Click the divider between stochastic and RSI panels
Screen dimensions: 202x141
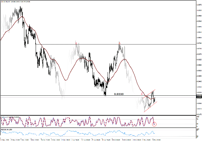click(x=95, y=128)
